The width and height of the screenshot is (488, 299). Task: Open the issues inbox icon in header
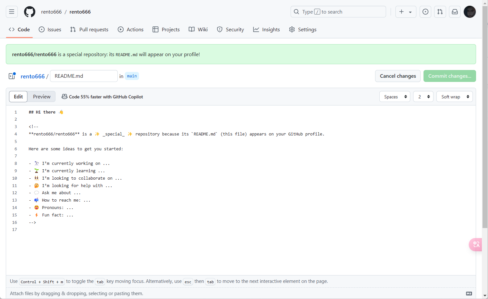pos(425,12)
